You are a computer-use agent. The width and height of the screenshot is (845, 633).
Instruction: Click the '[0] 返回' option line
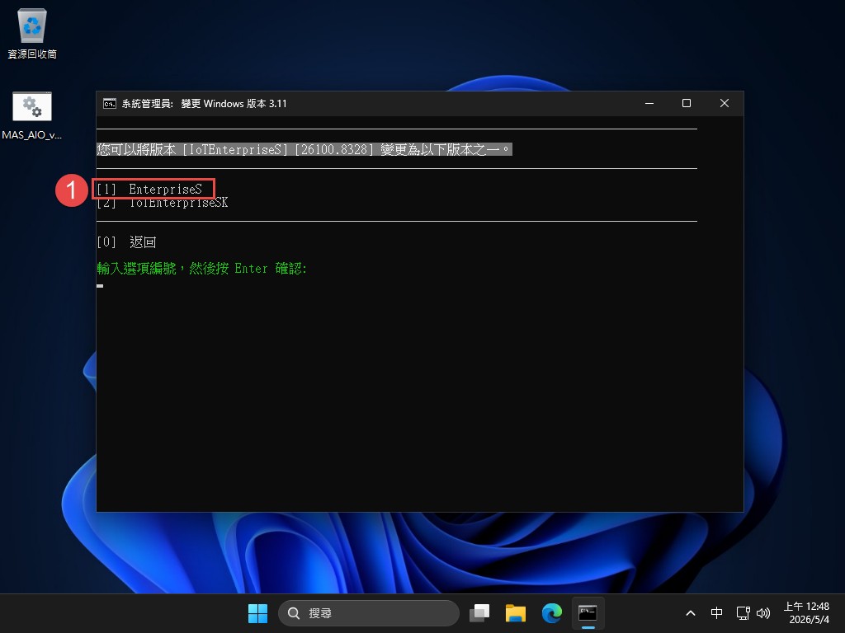[126, 242]
